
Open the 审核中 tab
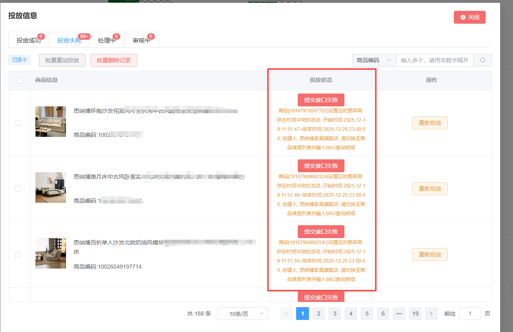141,40
